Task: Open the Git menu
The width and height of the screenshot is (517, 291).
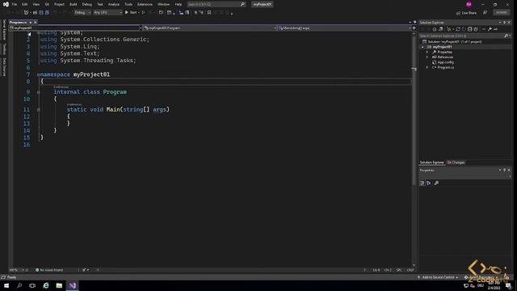Action: coord(47,4)
